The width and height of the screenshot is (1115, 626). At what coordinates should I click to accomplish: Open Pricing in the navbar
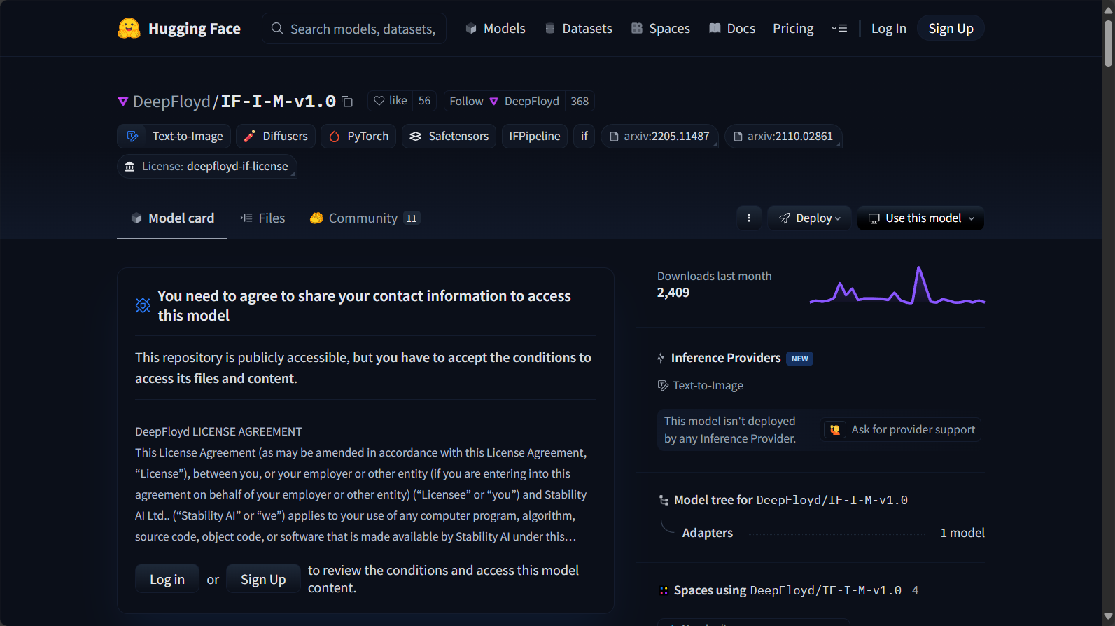793,29
